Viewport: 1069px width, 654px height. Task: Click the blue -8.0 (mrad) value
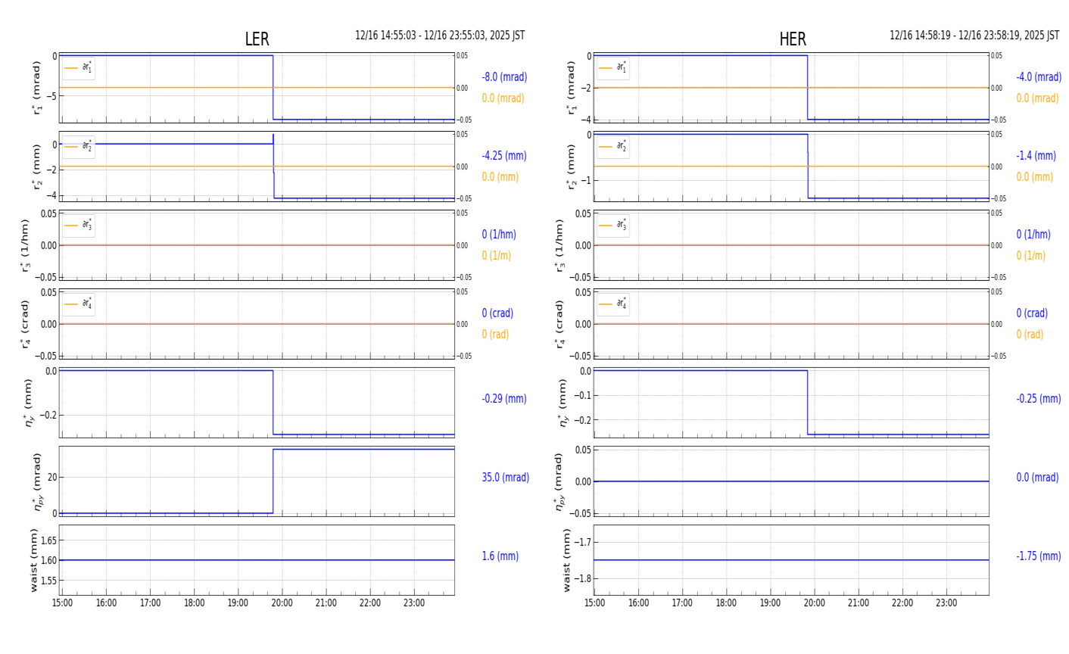[x=504, y=77]
